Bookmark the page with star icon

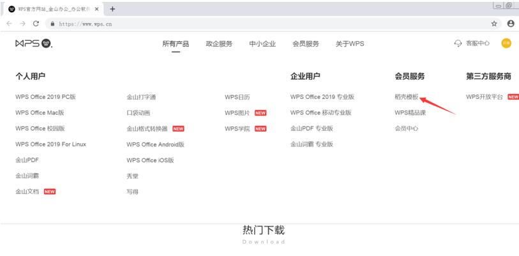pyautogui.click(x=494, y=24)
